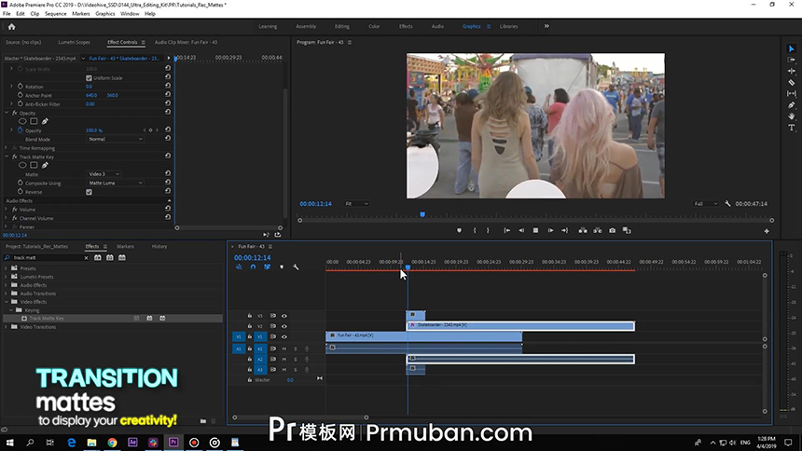Open the Sequence menu
This screenshot has height=451, width=802.
[55, 14]
